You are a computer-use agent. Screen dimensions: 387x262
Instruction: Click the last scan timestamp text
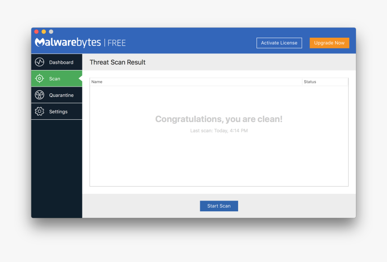[219, 131]
